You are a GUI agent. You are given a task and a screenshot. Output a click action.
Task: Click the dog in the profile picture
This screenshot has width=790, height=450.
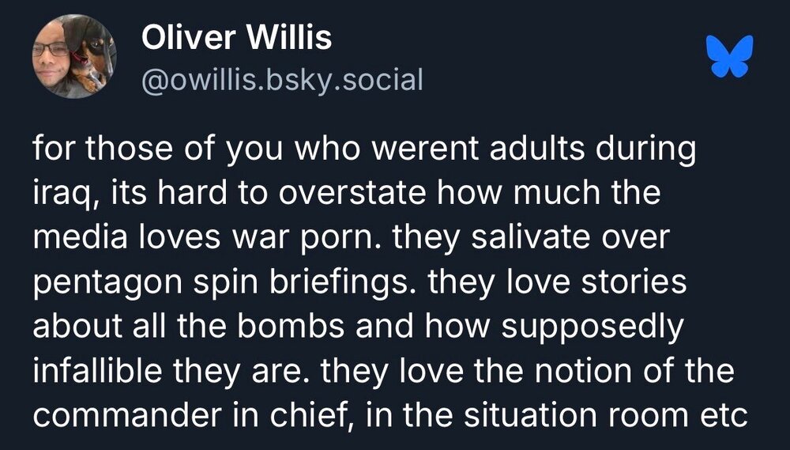(88, 54)
